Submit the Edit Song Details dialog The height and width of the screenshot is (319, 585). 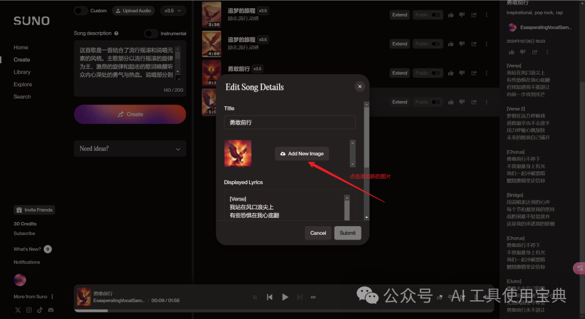click(x=347, y=233)
